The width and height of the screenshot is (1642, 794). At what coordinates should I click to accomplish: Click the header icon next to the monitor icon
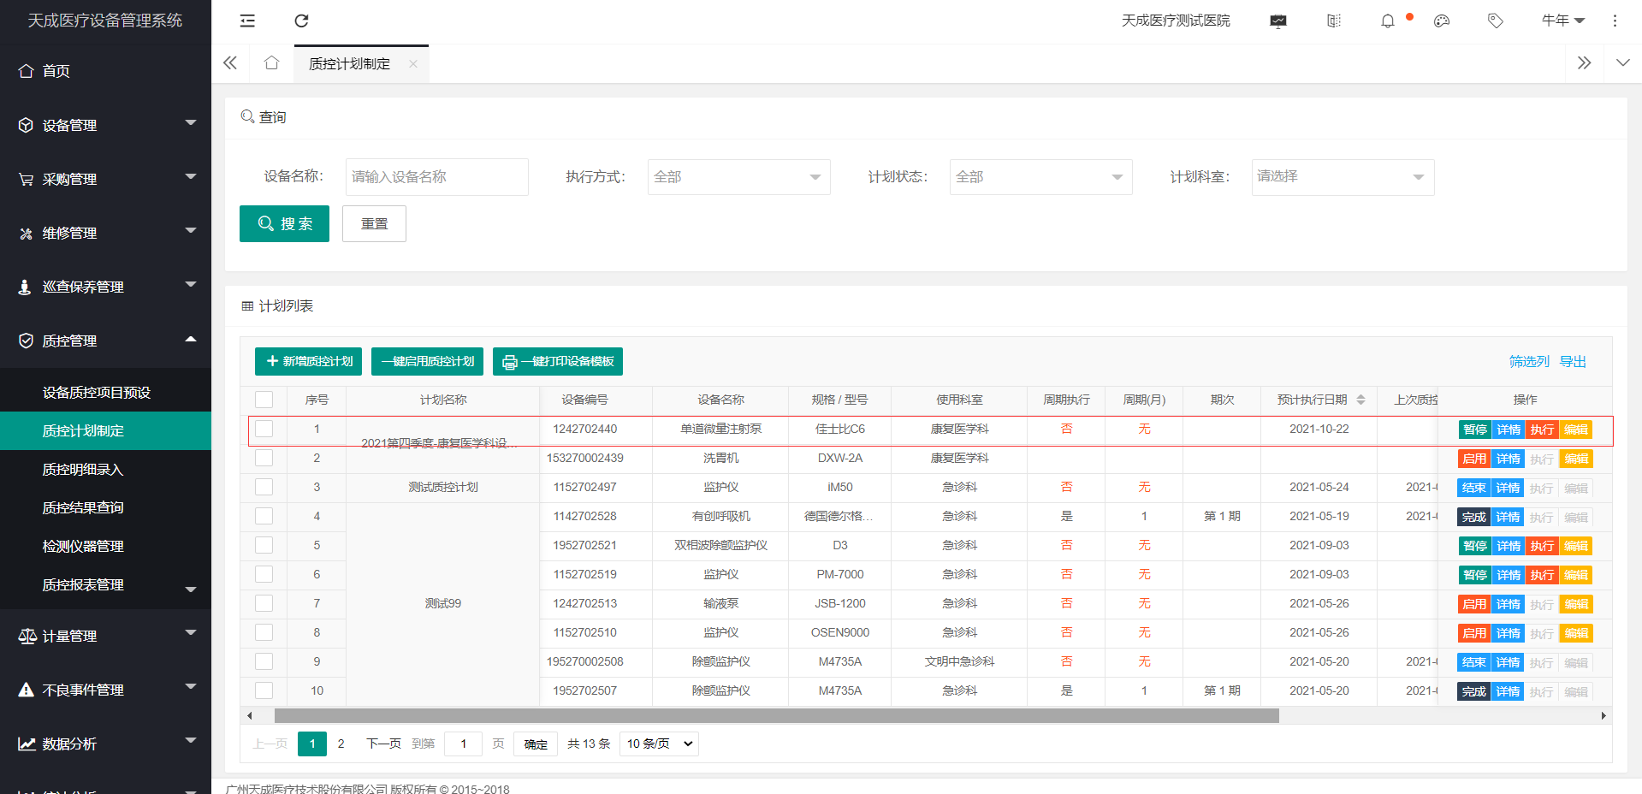tap(1333, 21)
